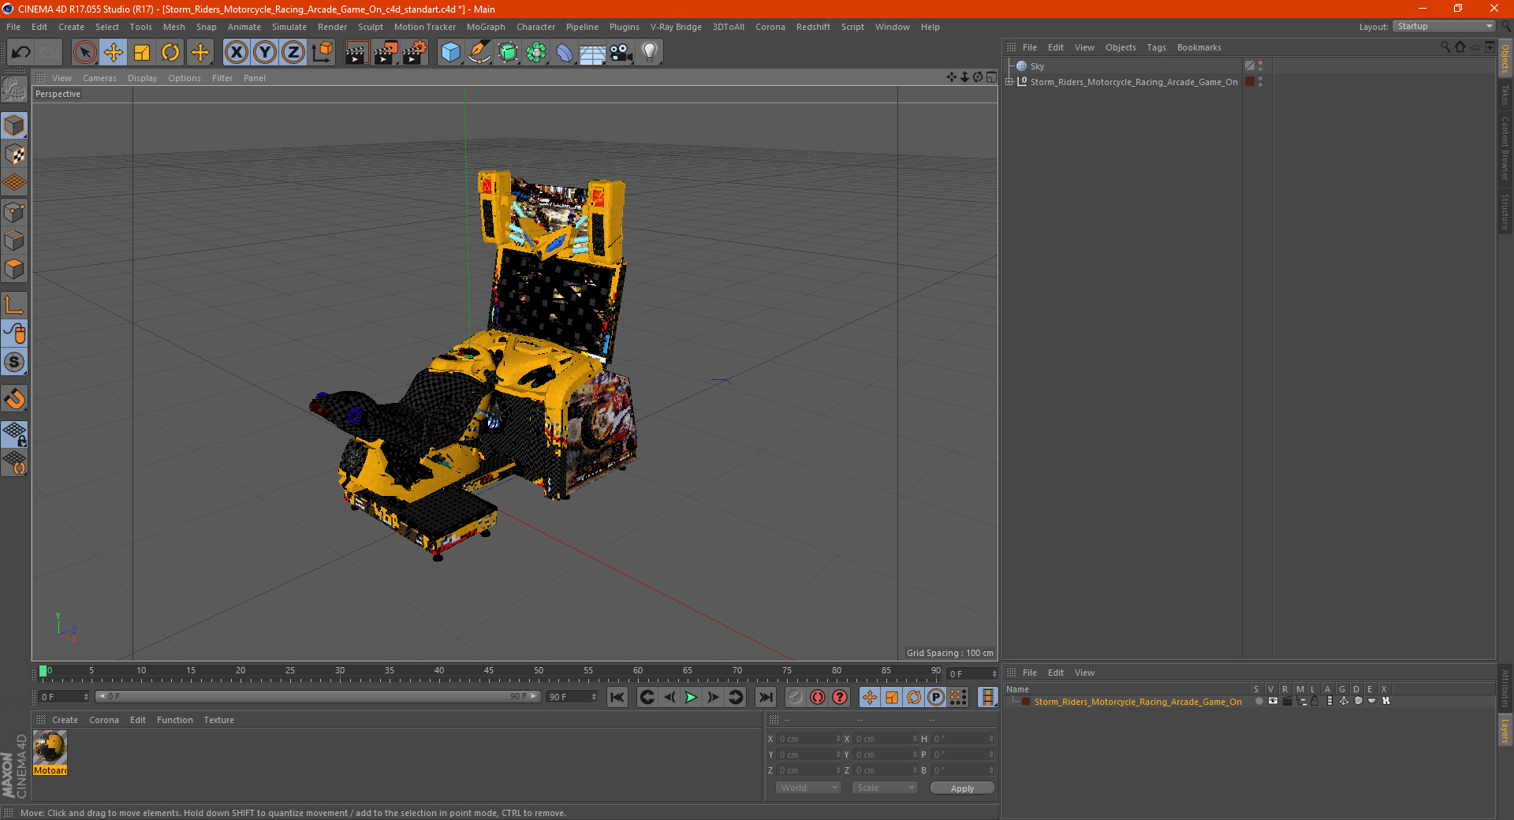
Task: Open render settings icon
Action: click(x=415, y=53)
